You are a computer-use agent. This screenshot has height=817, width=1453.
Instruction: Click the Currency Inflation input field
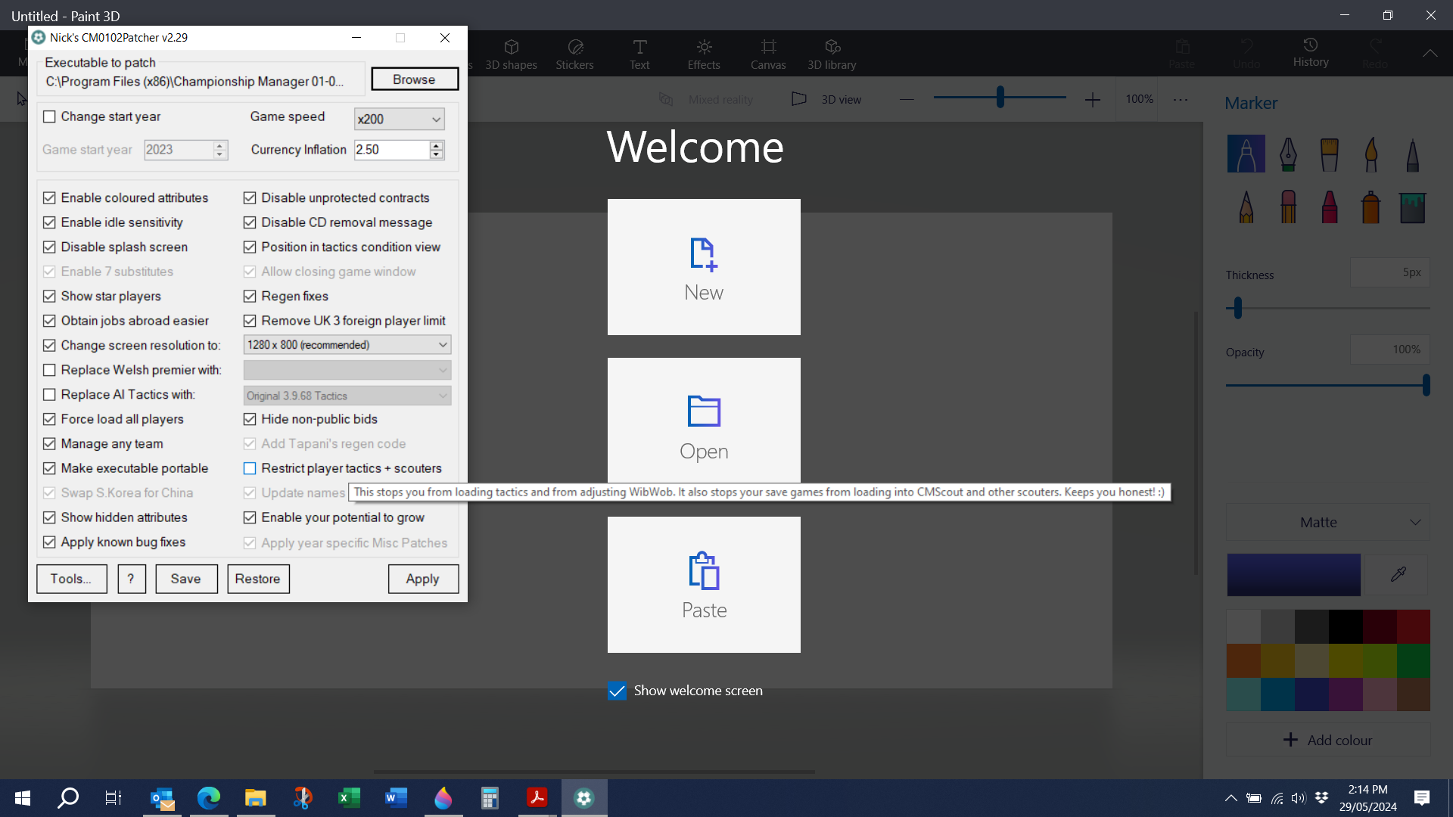390,150
